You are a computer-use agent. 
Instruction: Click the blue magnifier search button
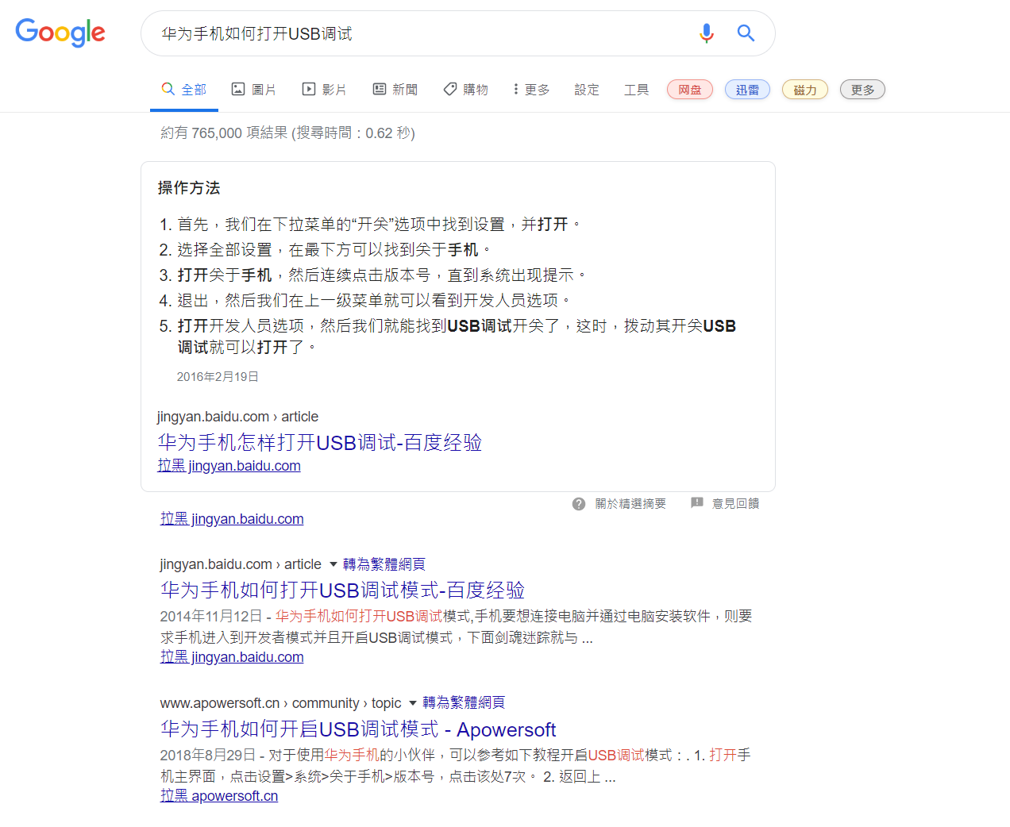[x=746, y=33]
